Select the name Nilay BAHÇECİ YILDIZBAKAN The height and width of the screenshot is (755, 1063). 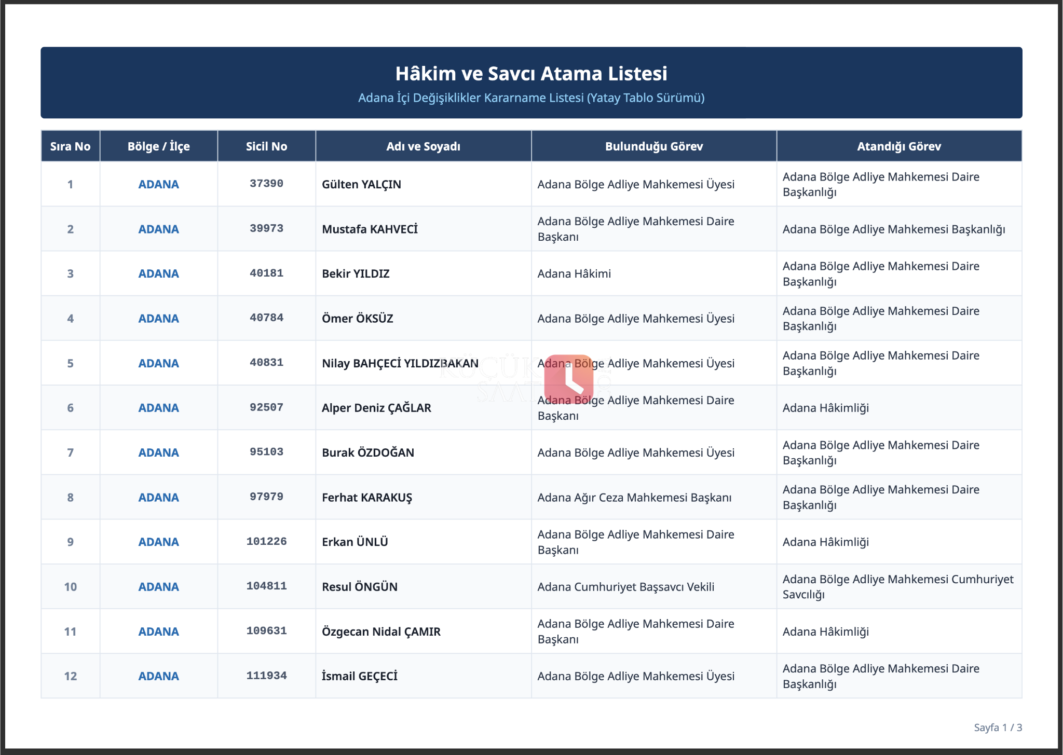point(400,363)
